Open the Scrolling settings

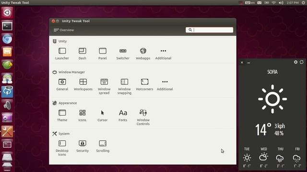[103, 146]
